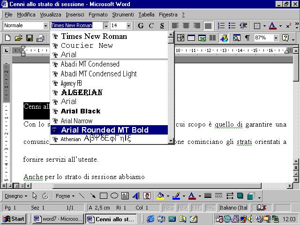This screenshot has width=300, height=225.
Task: Click the Insert Table icon
Action: pyautogui.click(x=191, y=37)
